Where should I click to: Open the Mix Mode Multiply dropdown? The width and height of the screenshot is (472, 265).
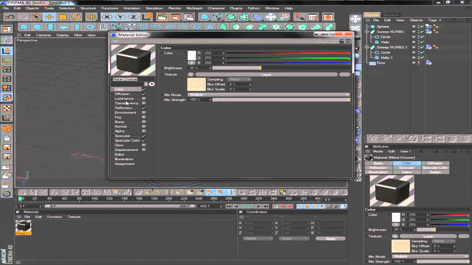click(x=269, y=95)
